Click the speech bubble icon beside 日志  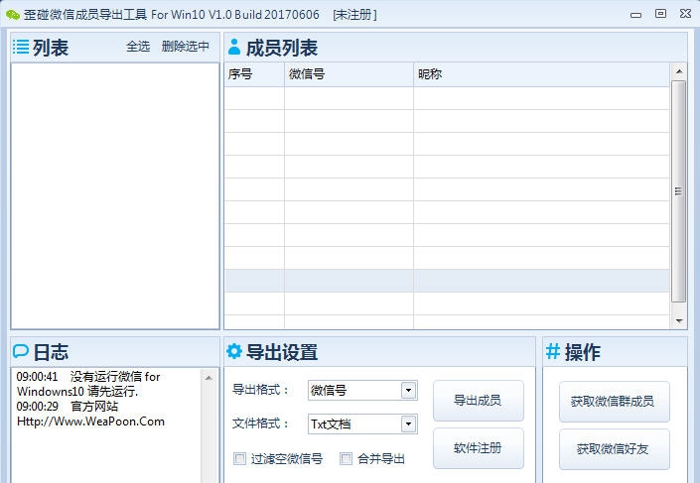point(21,351)
